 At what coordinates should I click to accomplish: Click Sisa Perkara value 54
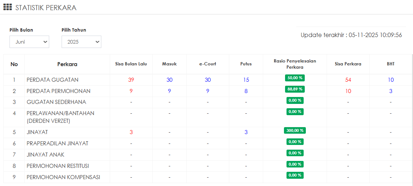(348, 80)
